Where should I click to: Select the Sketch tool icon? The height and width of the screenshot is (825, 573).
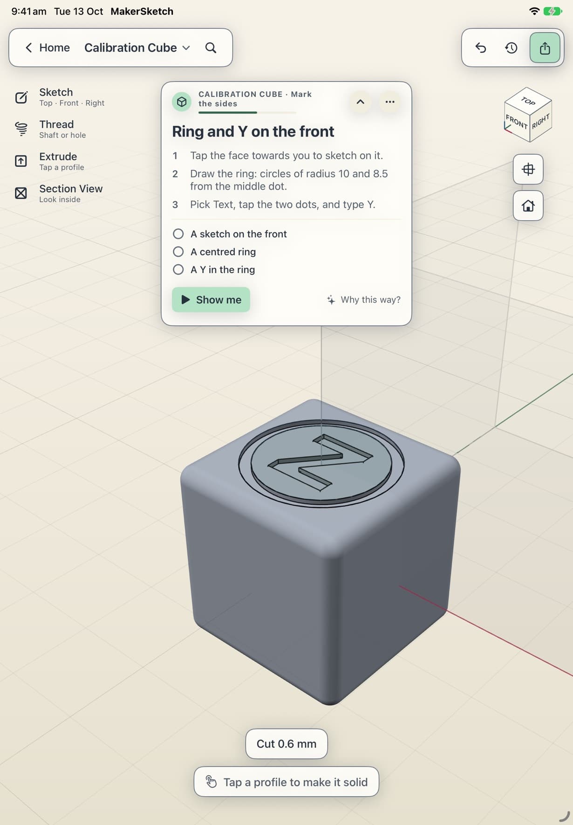coord(21,97)
